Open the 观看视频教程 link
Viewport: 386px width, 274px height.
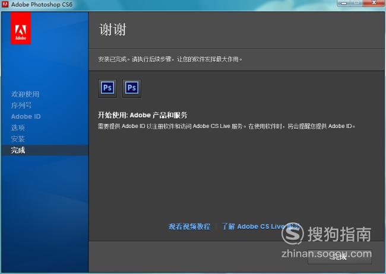point(189,227)
